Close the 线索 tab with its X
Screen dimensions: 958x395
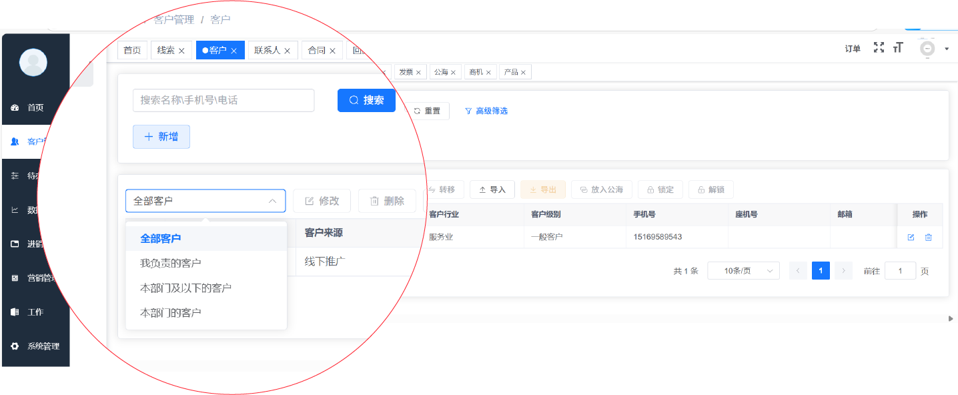(x=181, y=51)
